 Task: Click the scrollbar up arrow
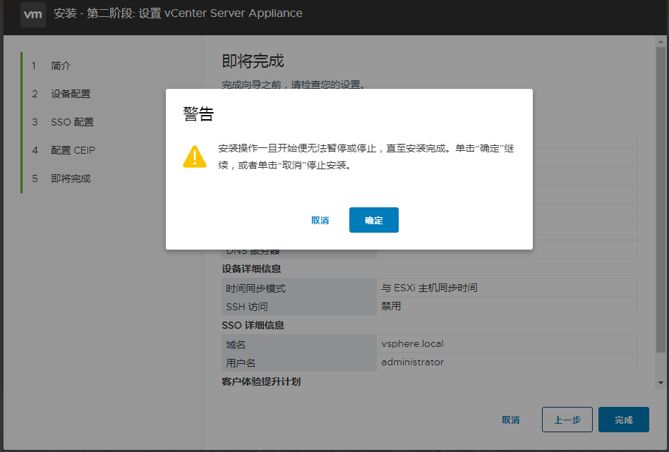tap(661, 42)
